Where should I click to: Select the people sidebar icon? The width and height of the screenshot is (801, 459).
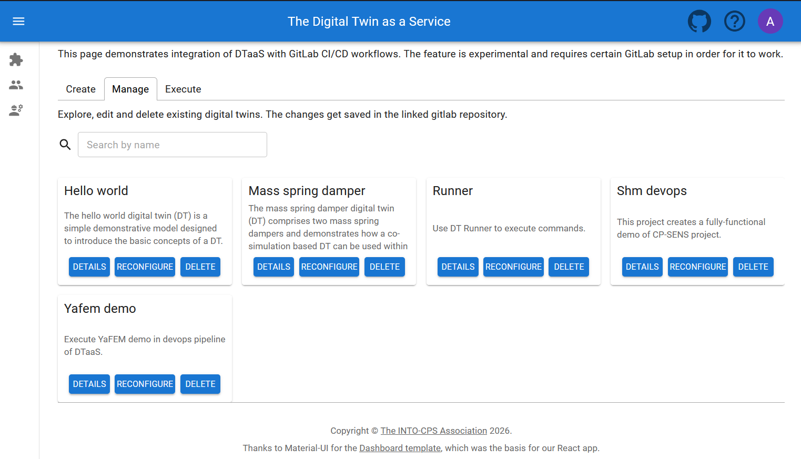[x=16, y=85]
